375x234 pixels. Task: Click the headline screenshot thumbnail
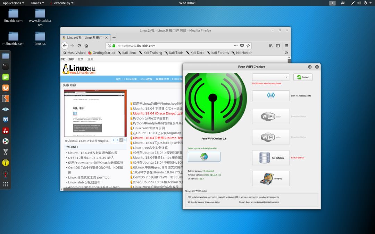(95, 113)
